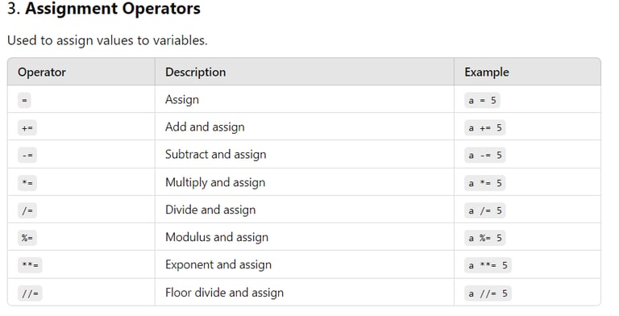619x316 pixels.
Task: Click the 'a = 5' example code
Action: [482, 100]
